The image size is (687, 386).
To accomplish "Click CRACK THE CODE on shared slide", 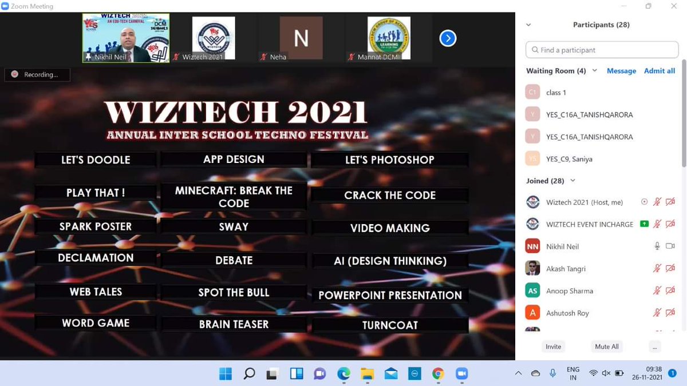I will pyautogui.click(x=390, y=195).
